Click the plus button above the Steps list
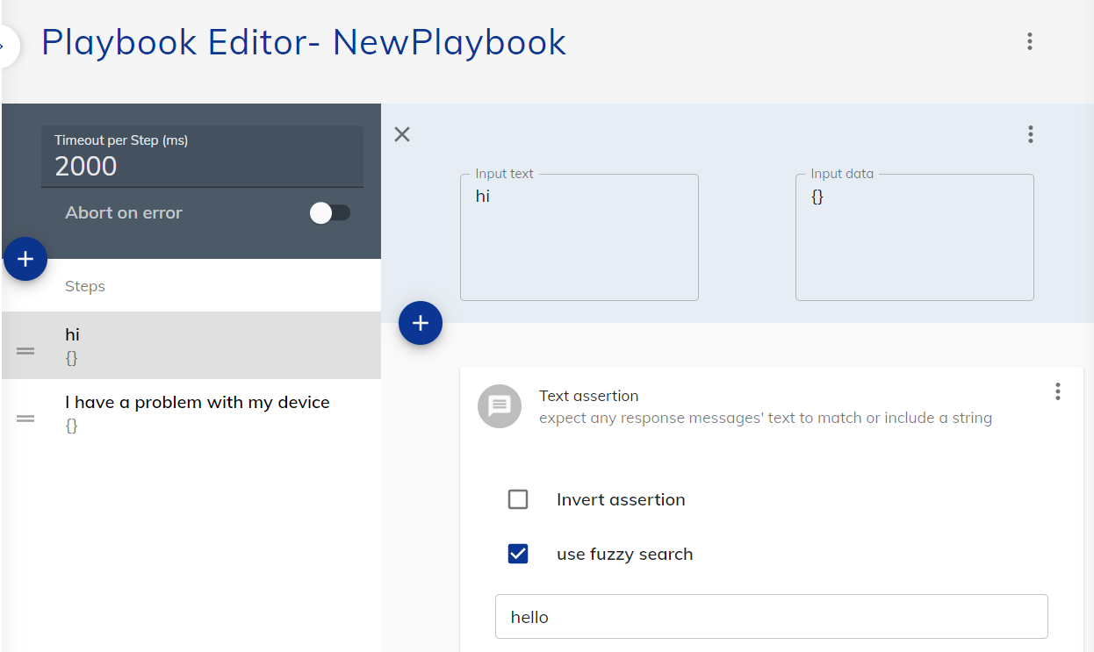Image resolution: width=1094 pixels, height=652 pixels. click(25, 259)
